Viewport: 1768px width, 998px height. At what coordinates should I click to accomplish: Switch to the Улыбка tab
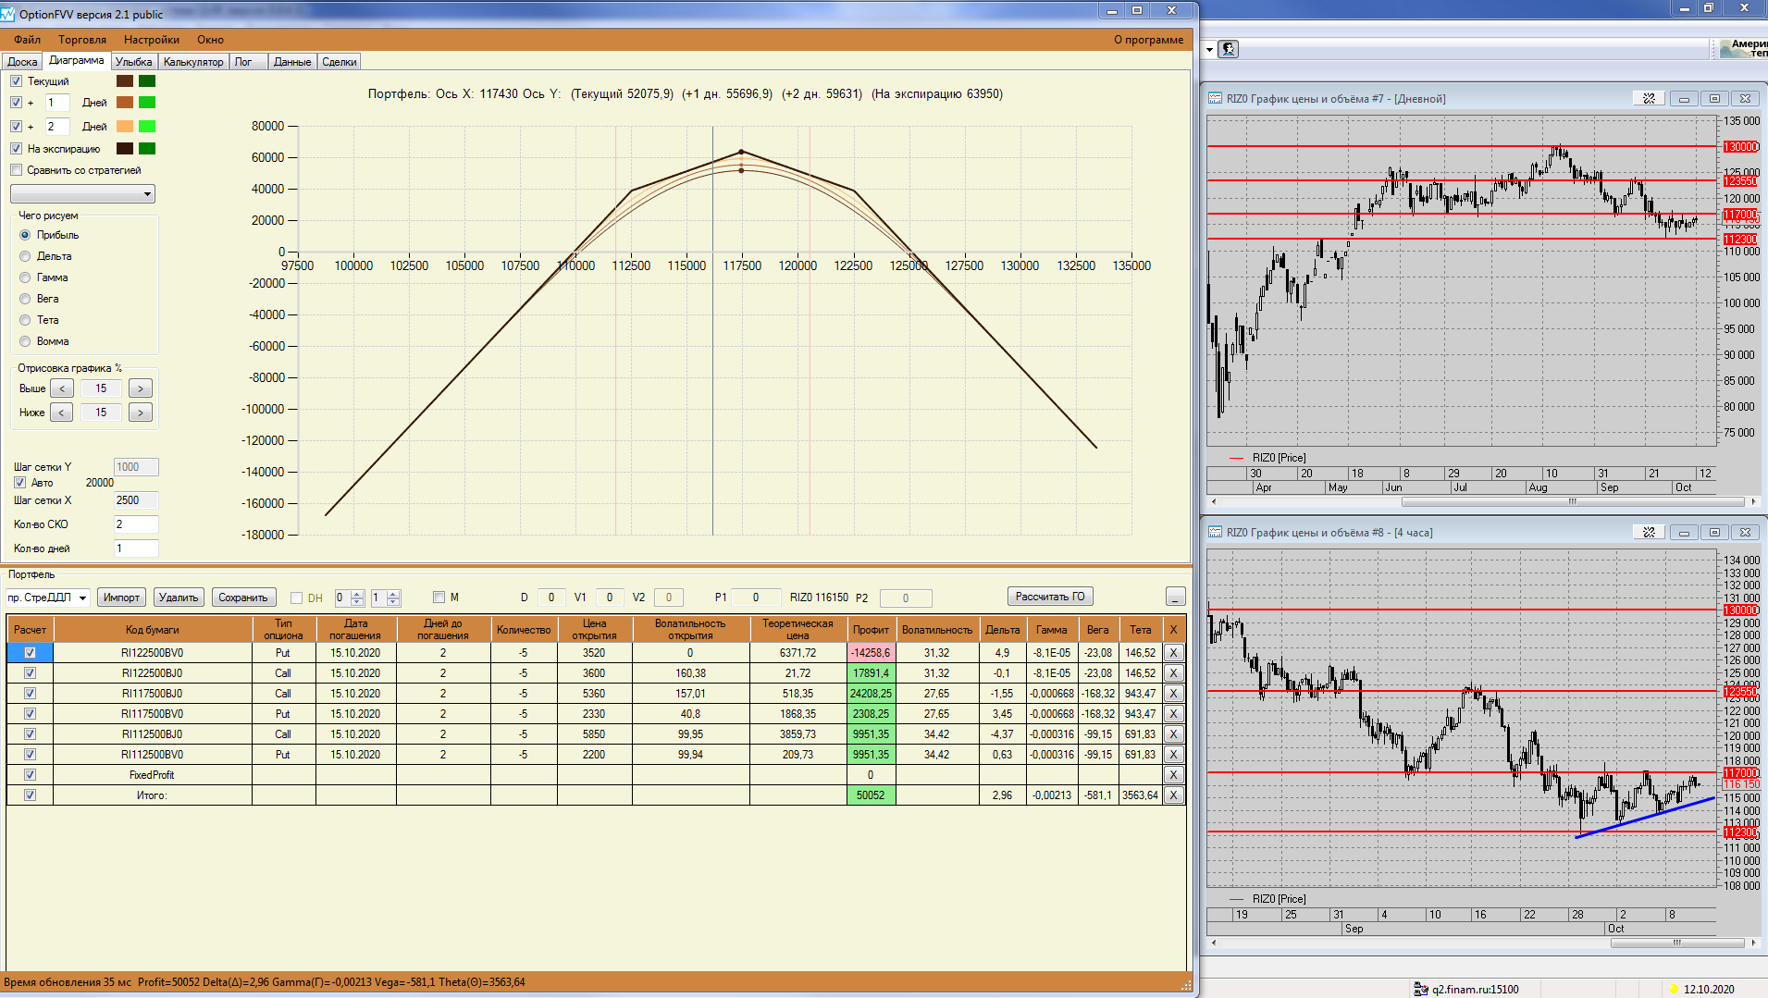pos(134,62)
